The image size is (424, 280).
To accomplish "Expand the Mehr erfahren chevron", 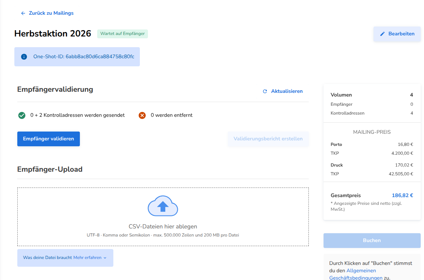I will pyautogui.click(x=105, y=258).
